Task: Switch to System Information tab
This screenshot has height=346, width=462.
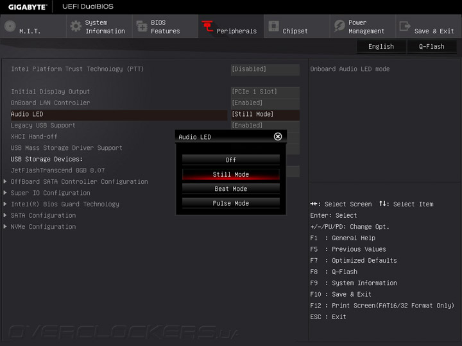Action: pos(99,26)
